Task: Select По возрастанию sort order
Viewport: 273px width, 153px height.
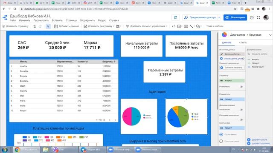Action: 221,141
